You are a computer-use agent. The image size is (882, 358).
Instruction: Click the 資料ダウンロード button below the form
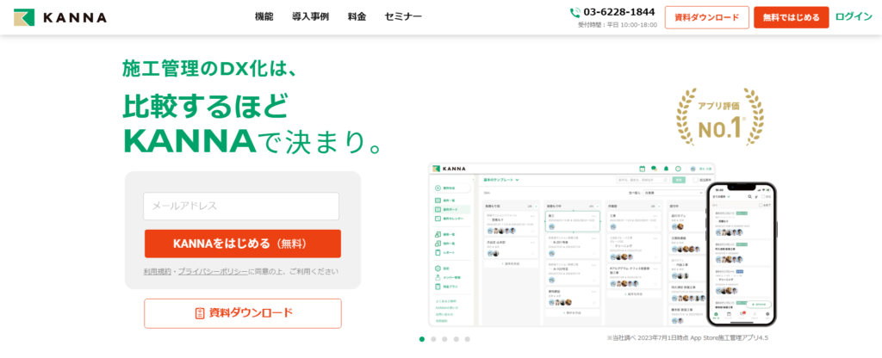pyautogui.click(x=242, y=313)
